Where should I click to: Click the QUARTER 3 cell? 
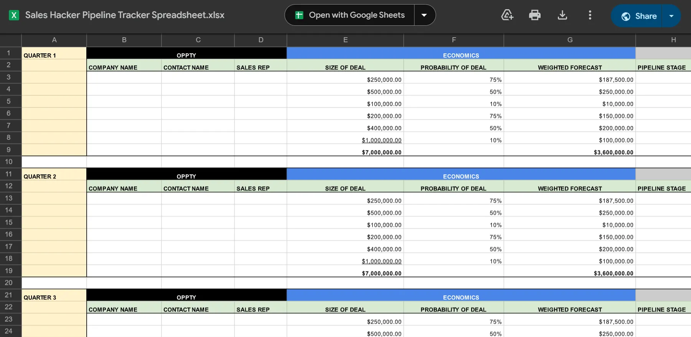[54, 295]
